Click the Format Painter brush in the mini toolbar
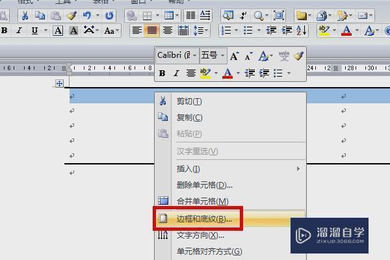The image size is (390, 260). click(x=298, y=56)
